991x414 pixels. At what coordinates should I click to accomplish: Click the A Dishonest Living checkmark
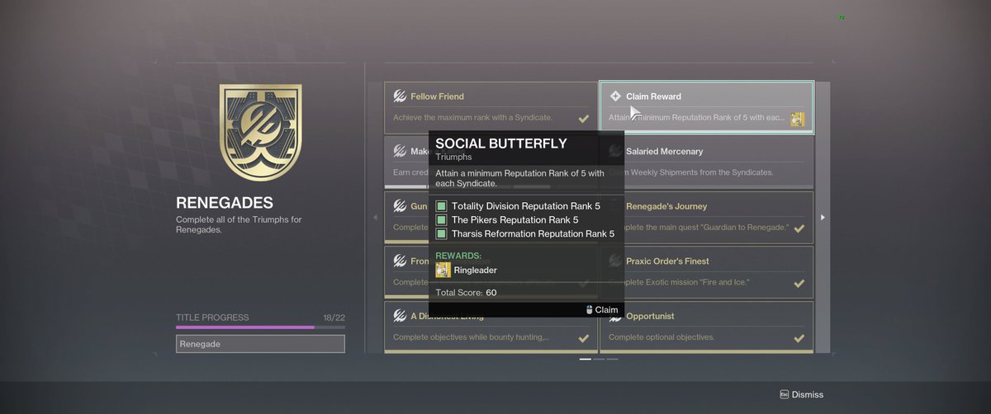click(x=583, y=338)
